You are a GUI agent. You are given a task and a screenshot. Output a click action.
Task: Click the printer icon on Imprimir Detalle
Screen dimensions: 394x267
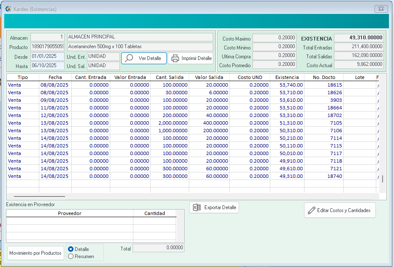[x=175, y=58]
